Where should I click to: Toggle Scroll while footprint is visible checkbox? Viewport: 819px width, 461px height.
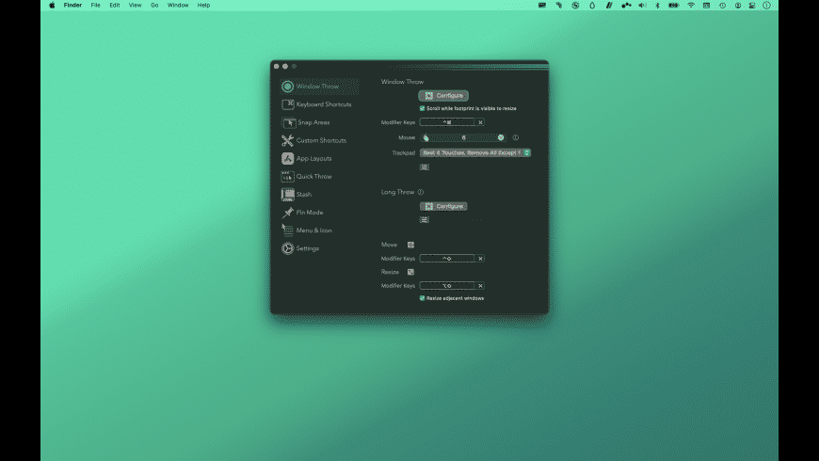click(x=423, y=108)
